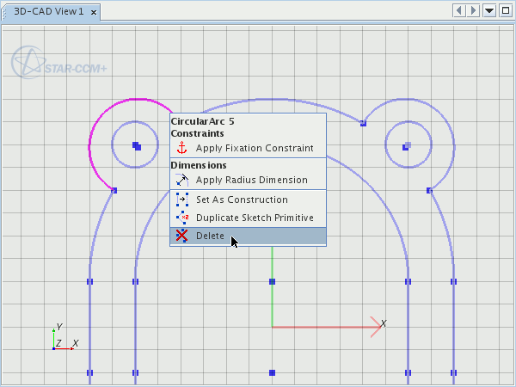516x387 pixels.
Task: Click the red X Delete icon
Action: click(181, 236)
